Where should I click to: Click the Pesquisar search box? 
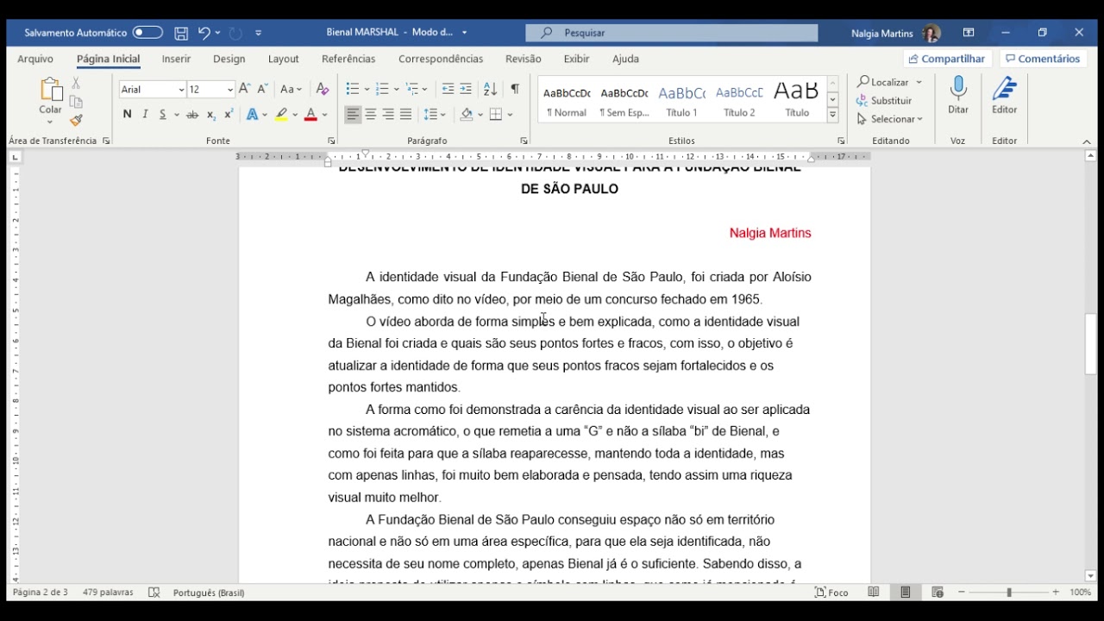click(x=672, y=33)
